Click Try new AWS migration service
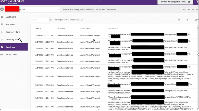The image size is (199, 111). (175, 2)
